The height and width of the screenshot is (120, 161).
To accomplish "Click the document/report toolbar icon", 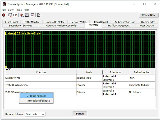I will tap(39, 15).
